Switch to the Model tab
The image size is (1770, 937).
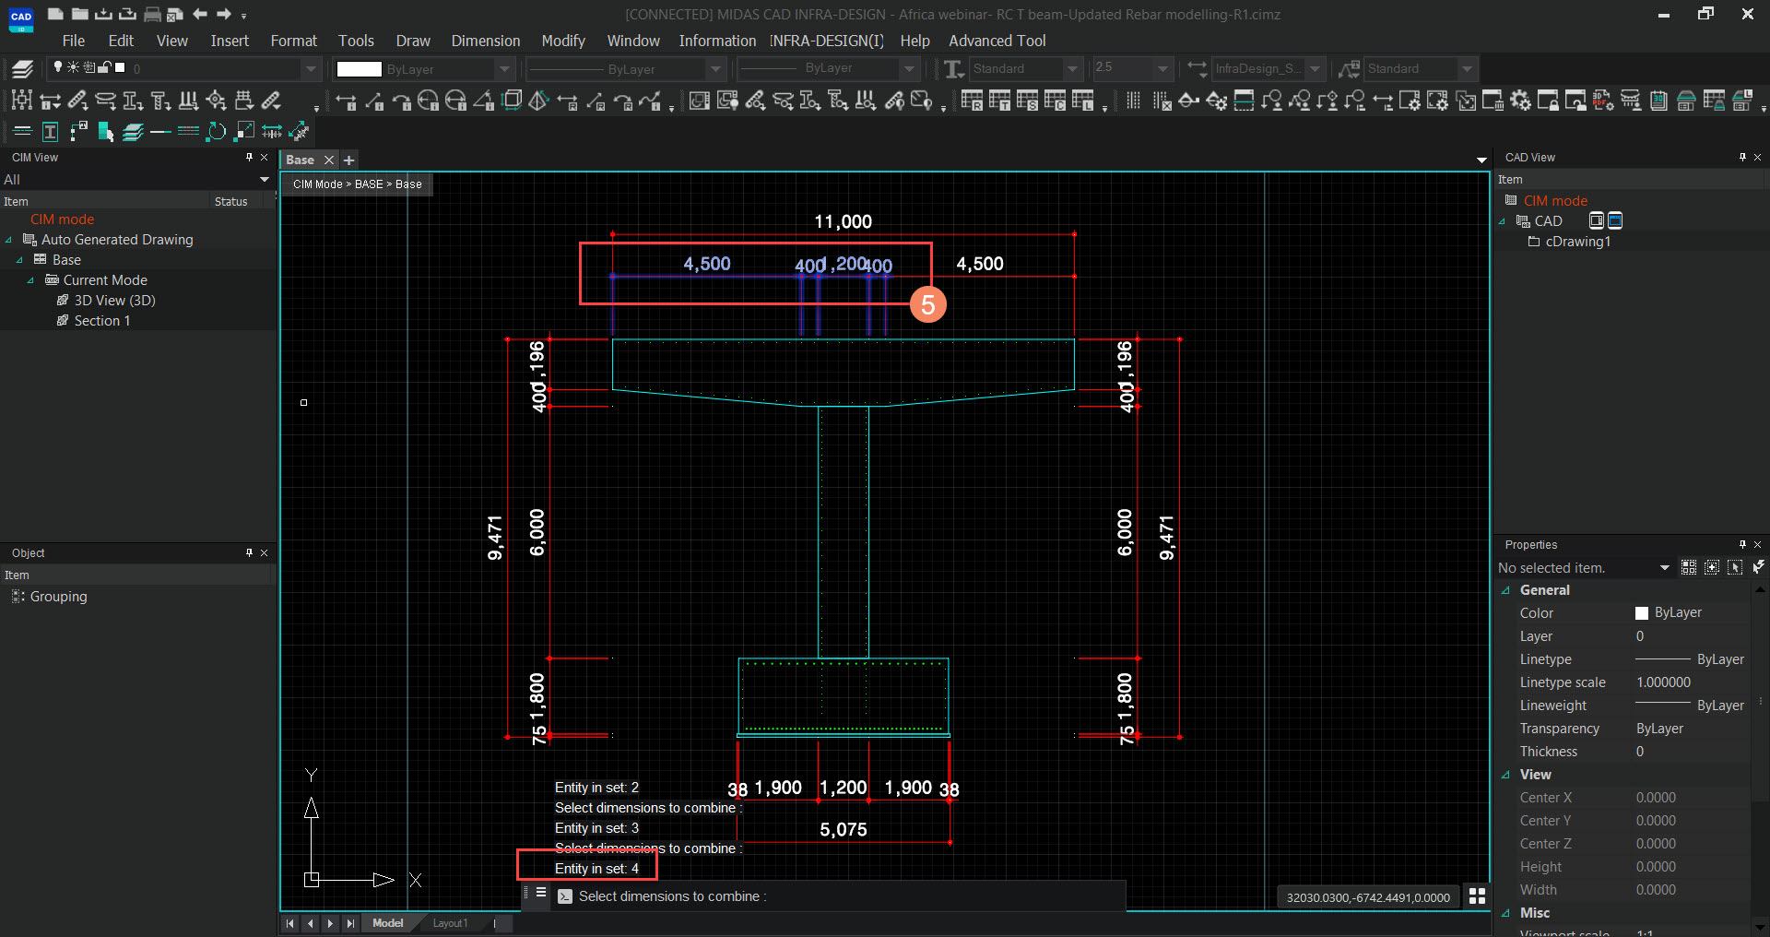387,923
